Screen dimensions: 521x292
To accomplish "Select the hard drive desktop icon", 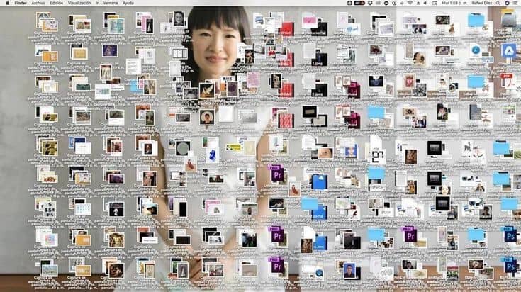I will (508, 18).
